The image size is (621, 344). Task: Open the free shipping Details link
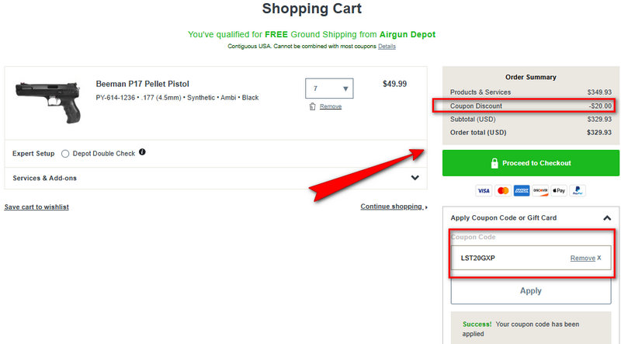pos(387,47)
